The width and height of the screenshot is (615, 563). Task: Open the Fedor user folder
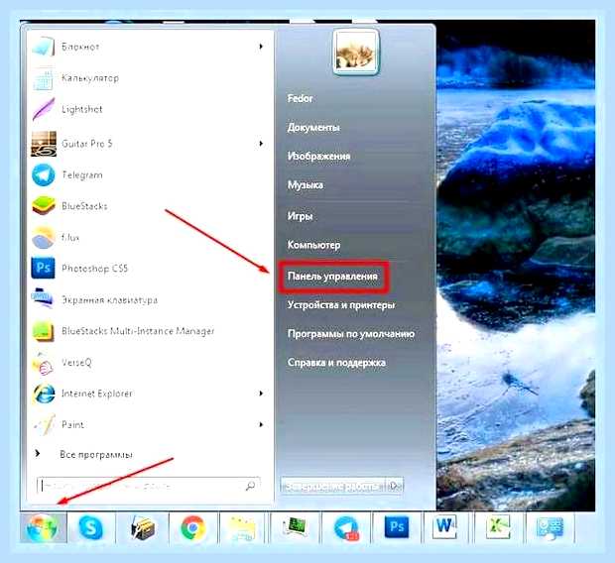pyautogui.click(x=300, y=98)
